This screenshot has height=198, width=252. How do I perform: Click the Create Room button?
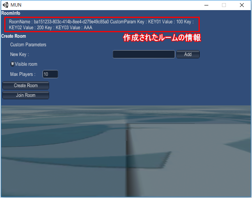point(26,86)
